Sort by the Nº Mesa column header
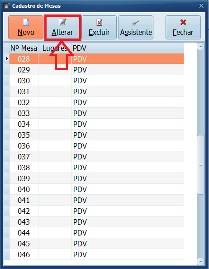Screen dimensions: 209x269 [x=24, y=48]
